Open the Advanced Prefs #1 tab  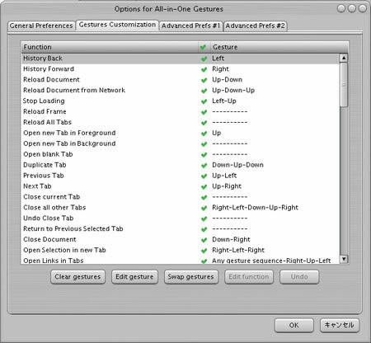coord(191,26)
